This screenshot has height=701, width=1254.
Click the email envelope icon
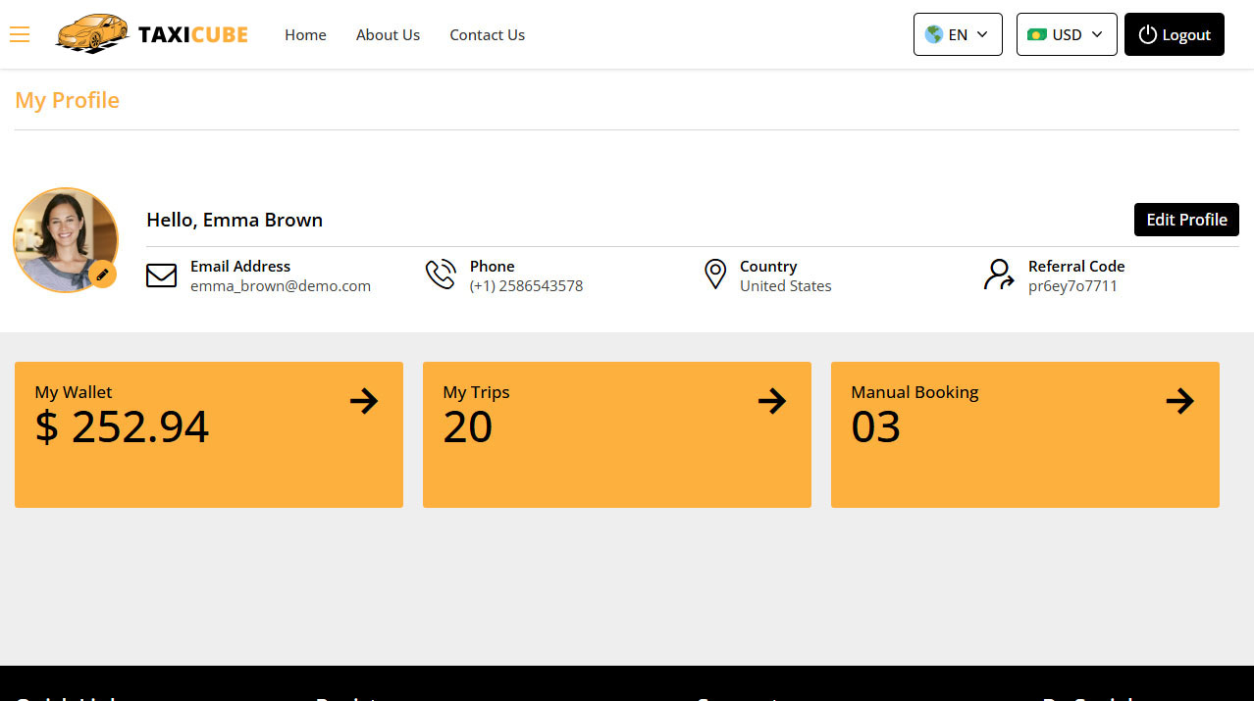[x=161, y=275]
